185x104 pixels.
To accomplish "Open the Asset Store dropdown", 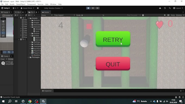I will [x=27, y=8].
